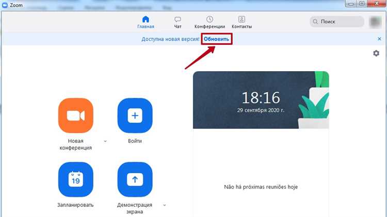The image size is (387, 217).
Task: Maximize the Zoom window
Action: (x=362, y=4)
